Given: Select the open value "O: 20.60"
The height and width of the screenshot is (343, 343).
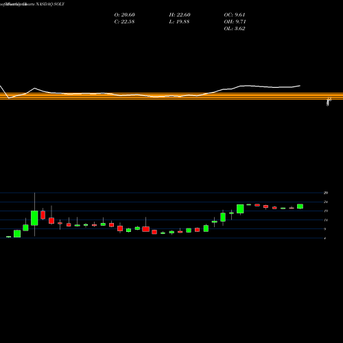Looking at the screenshot, I should [125, 15].
